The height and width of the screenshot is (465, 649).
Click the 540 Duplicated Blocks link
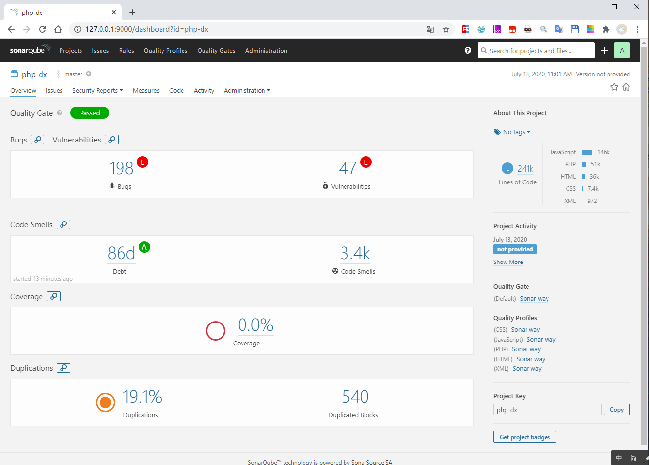(355, 397)
